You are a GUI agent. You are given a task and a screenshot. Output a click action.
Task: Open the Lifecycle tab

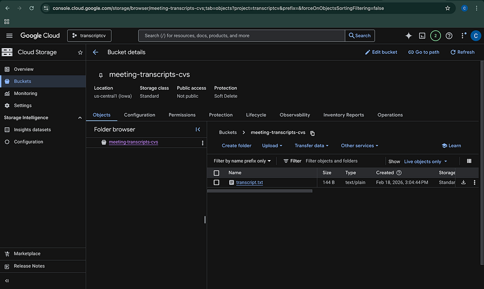pyautogui.click(x=256, y=115)
